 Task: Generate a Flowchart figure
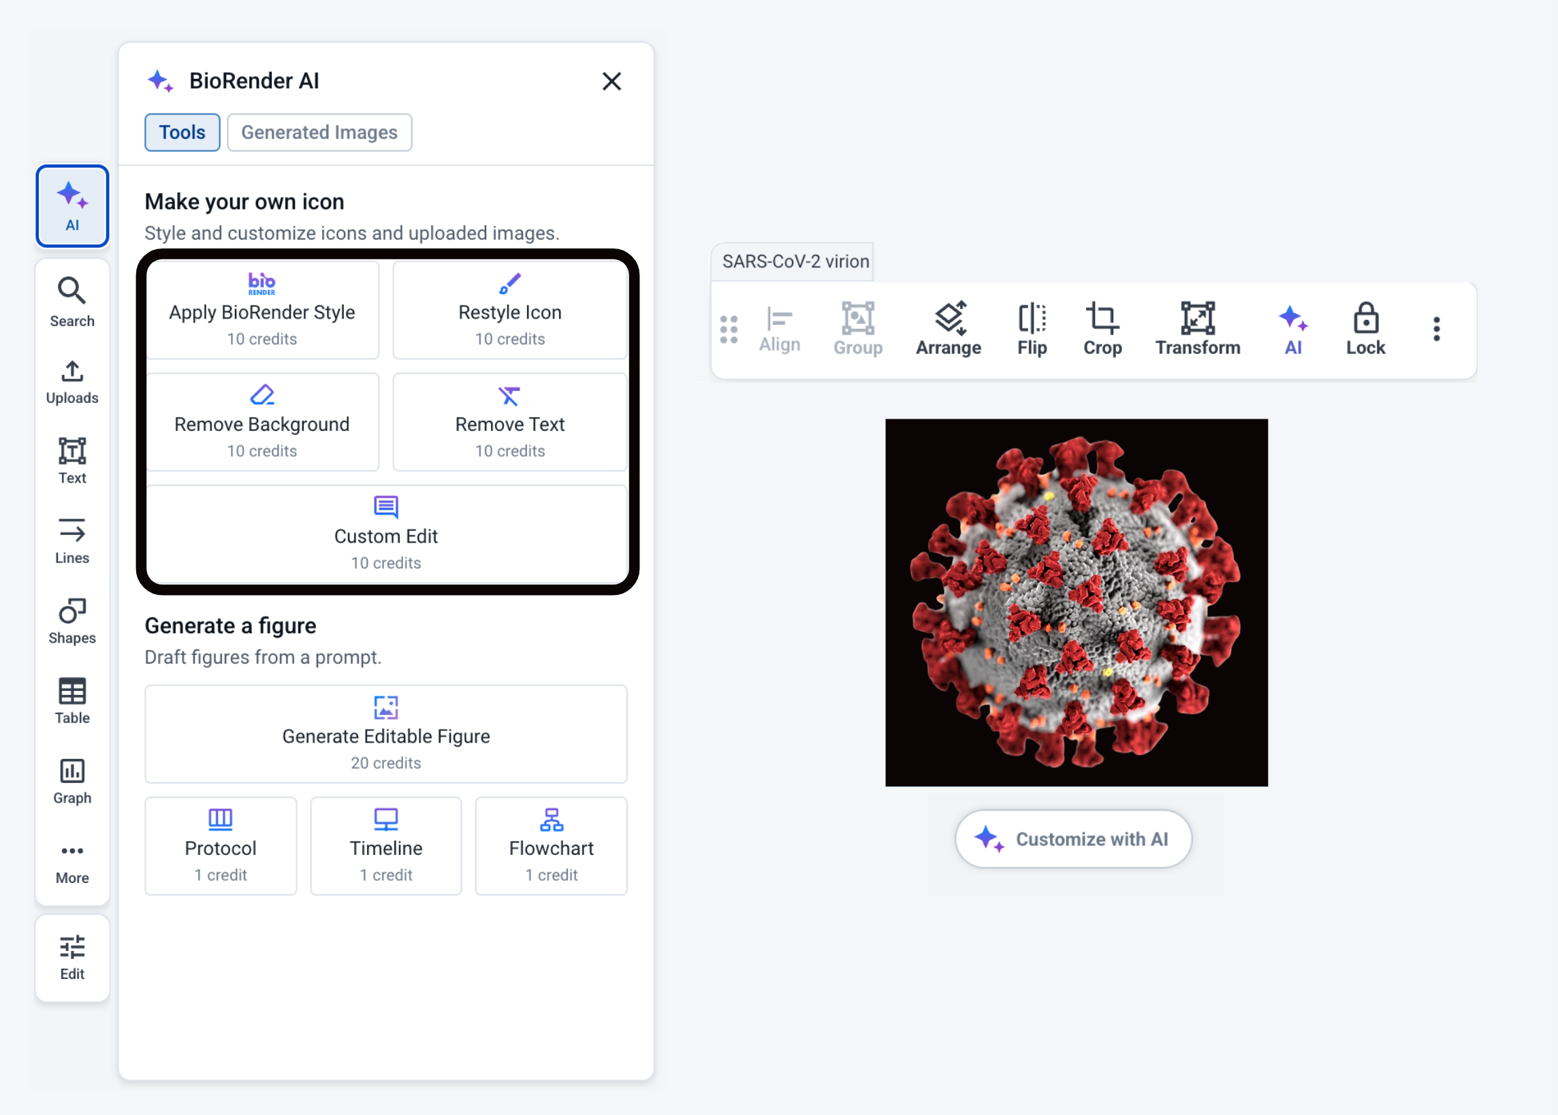552,846
